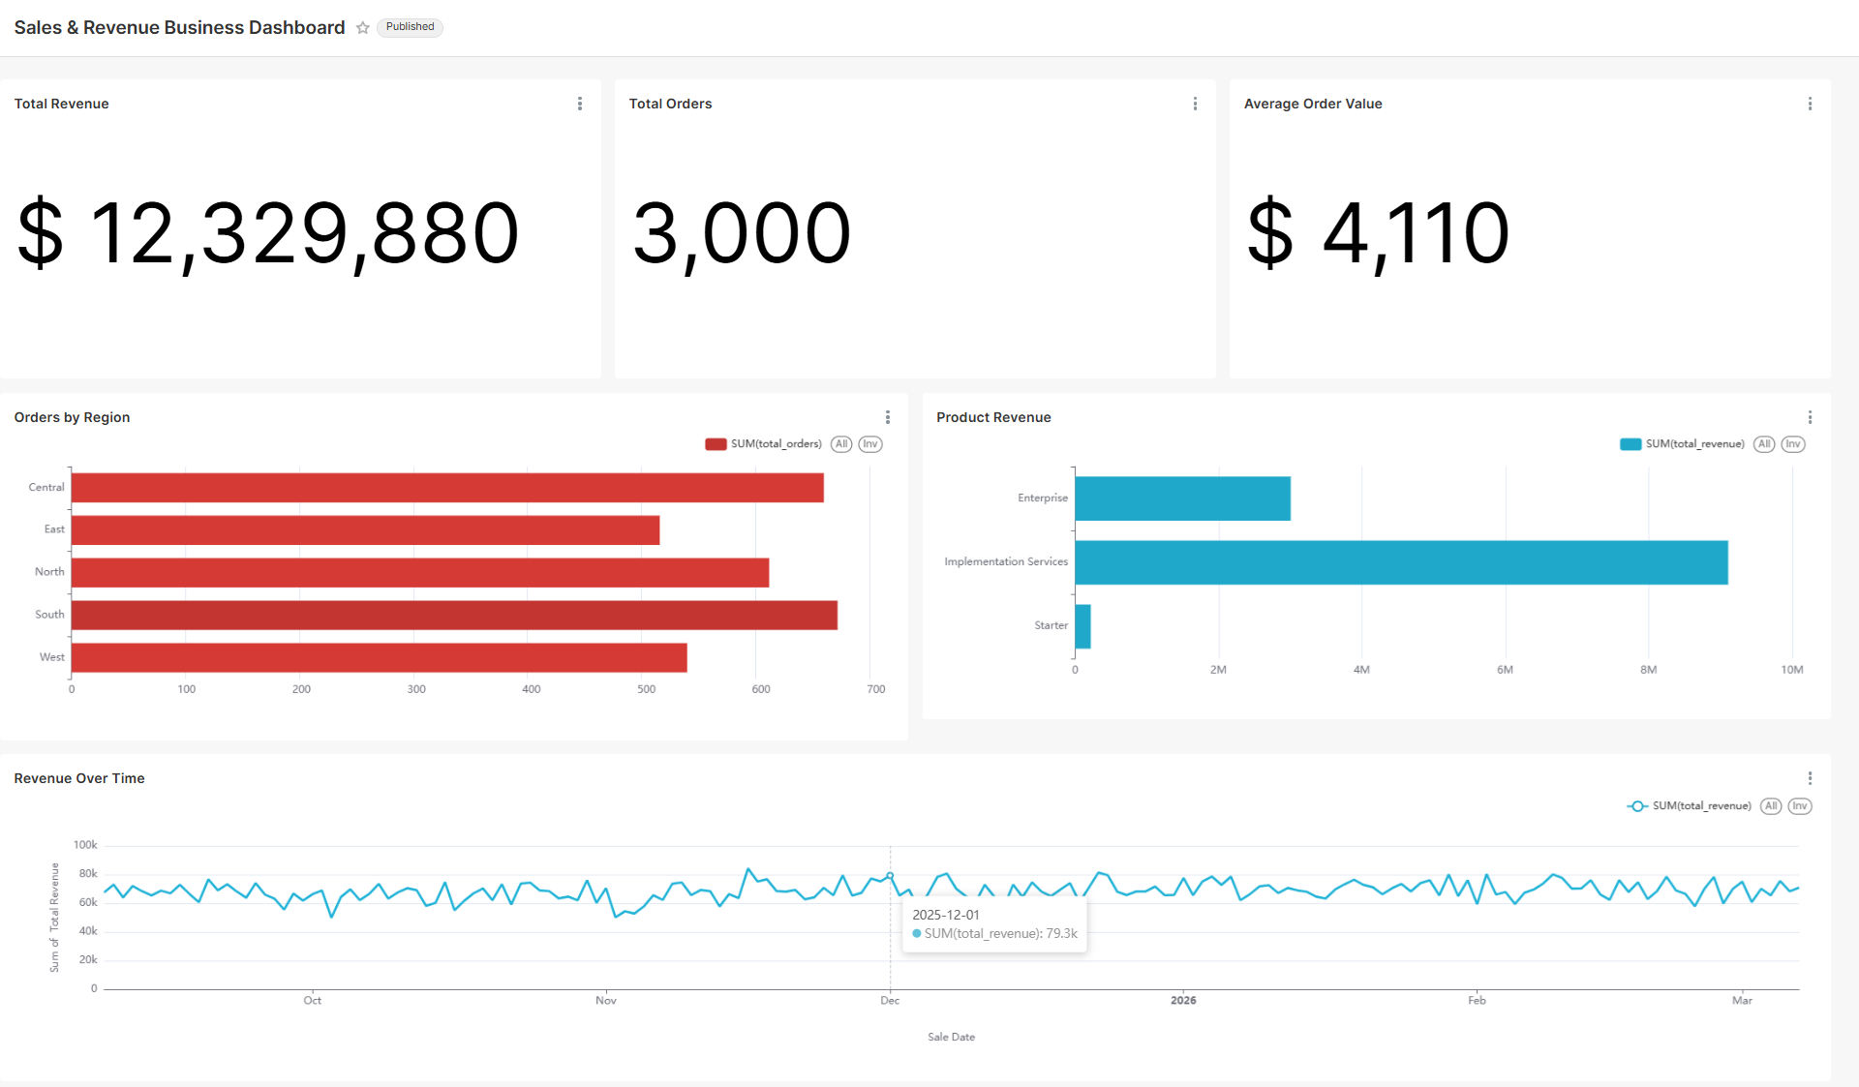The image size is (1859, 1087).
Task: Click the 2025-12-01 data point marker
Action: point(890,876)
